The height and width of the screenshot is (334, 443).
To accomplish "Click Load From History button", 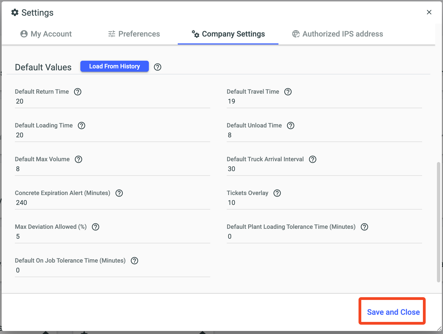I will point(114,66).
